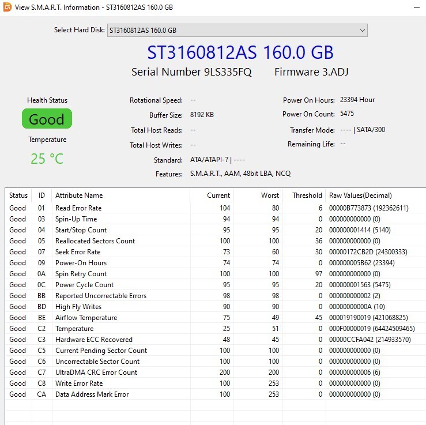Click the Worst column header
The height and width of the screenshot is (425, 426).
click(258, 195)
